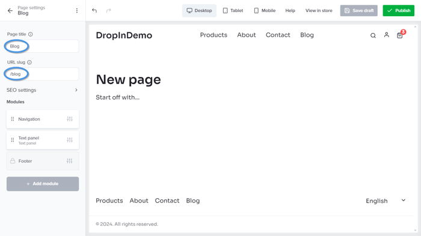
Task: Click Products link in the footer
Action: pyautogui.click(x=109, y=201)
